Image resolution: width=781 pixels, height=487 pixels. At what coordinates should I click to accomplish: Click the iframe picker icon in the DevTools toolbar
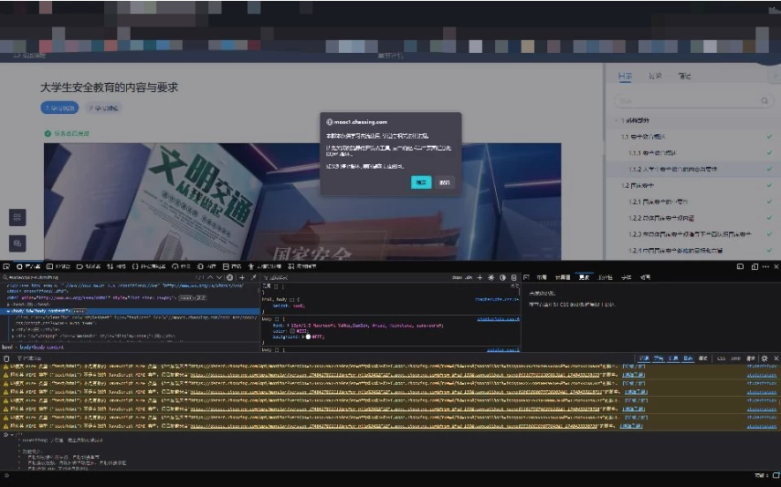pyautogui.click(x=740, y=266)
